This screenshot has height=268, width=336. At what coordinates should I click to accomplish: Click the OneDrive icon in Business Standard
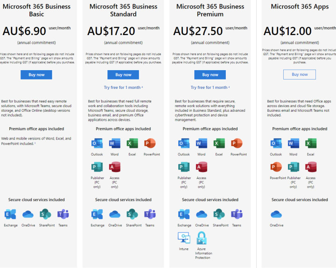115,214
